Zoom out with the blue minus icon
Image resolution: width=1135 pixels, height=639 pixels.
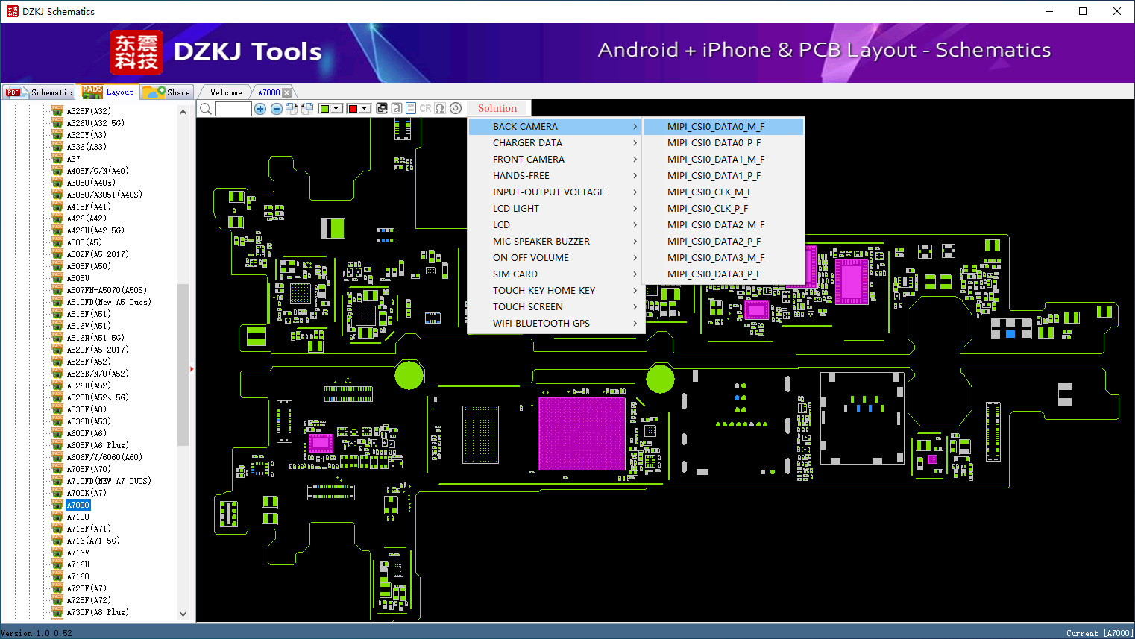point(277,109)
